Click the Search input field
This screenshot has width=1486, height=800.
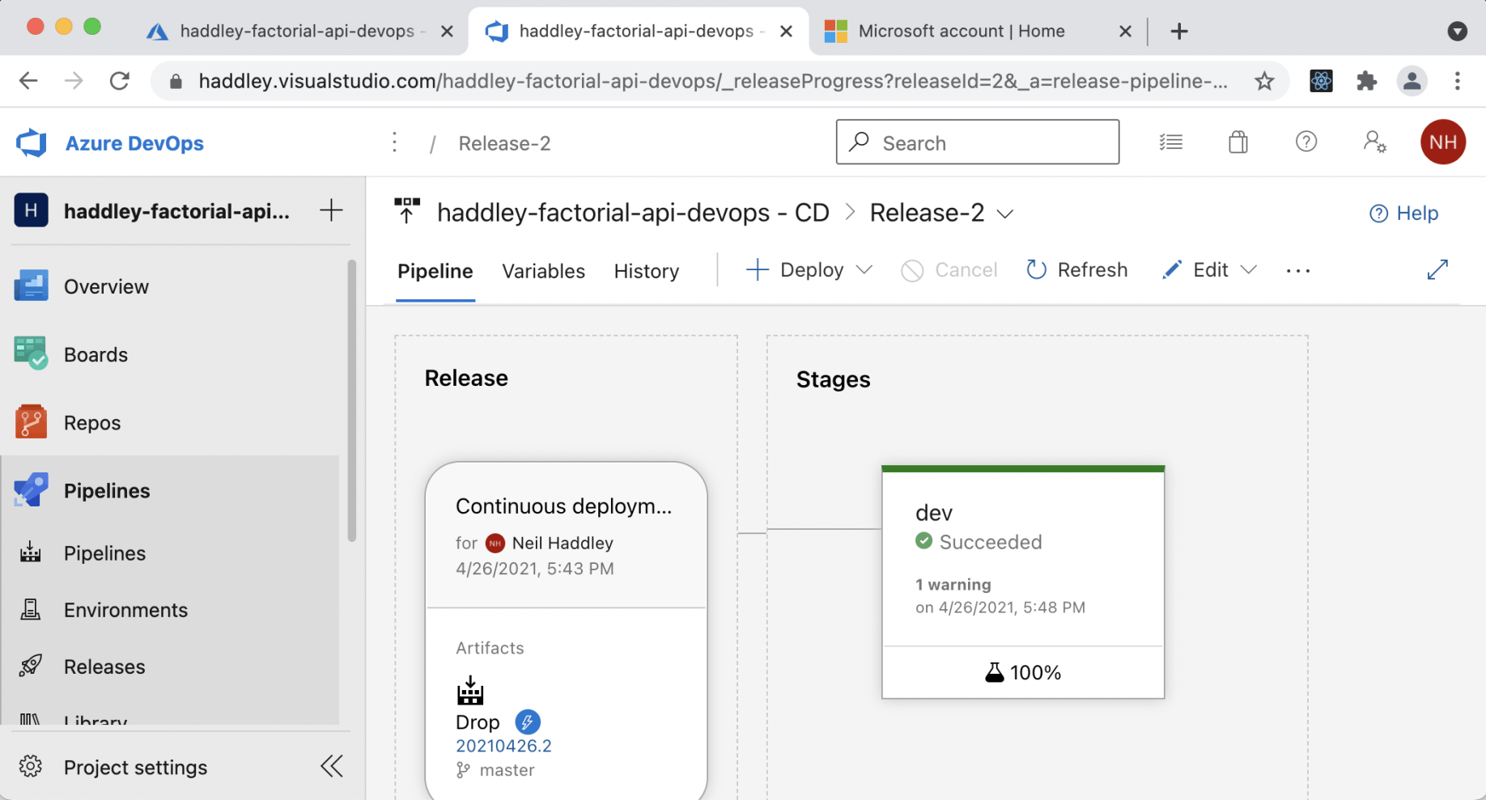pyautogui.click(x=978, y=142)
